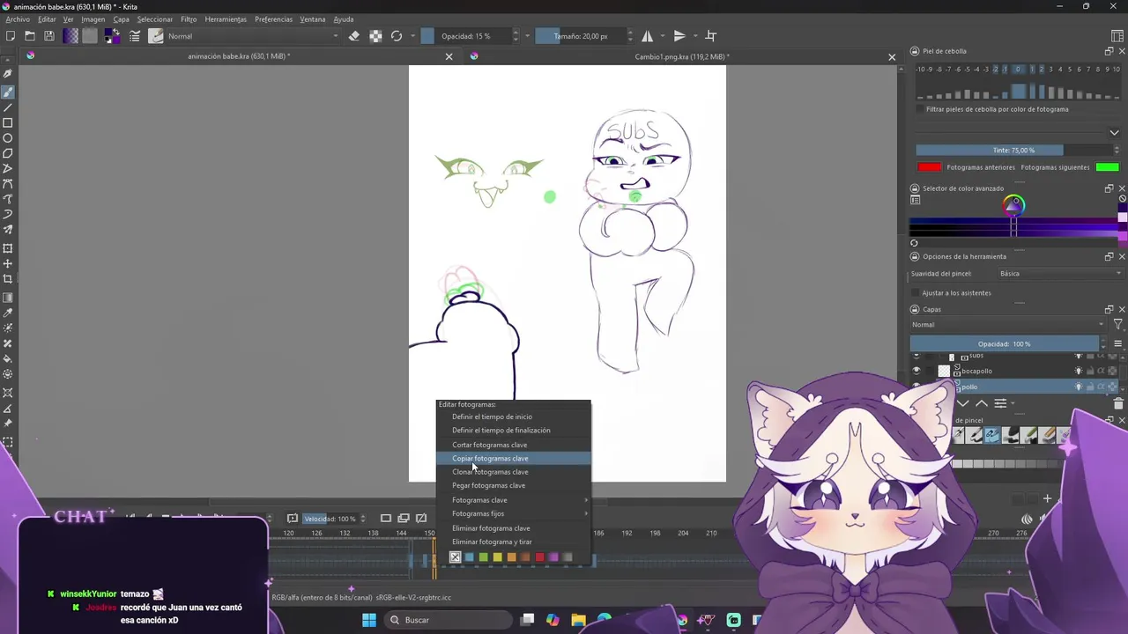1128x634 pixels.
Task: Enable vertical mirror tool
Action: 679,36
